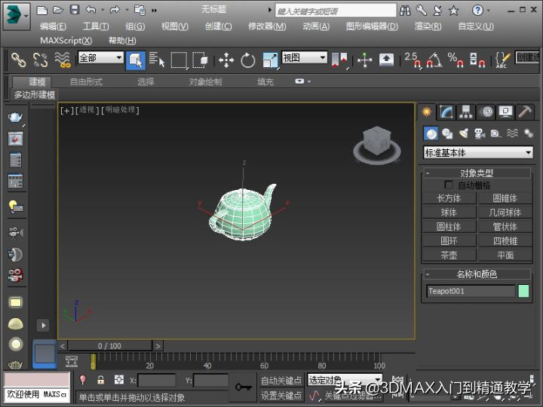Switch to 自由形式 ribbon tab
Screen dimensions: 543x407
tap(86, 82)
